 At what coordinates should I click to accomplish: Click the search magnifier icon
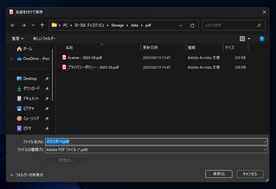(x=259, y=25)
